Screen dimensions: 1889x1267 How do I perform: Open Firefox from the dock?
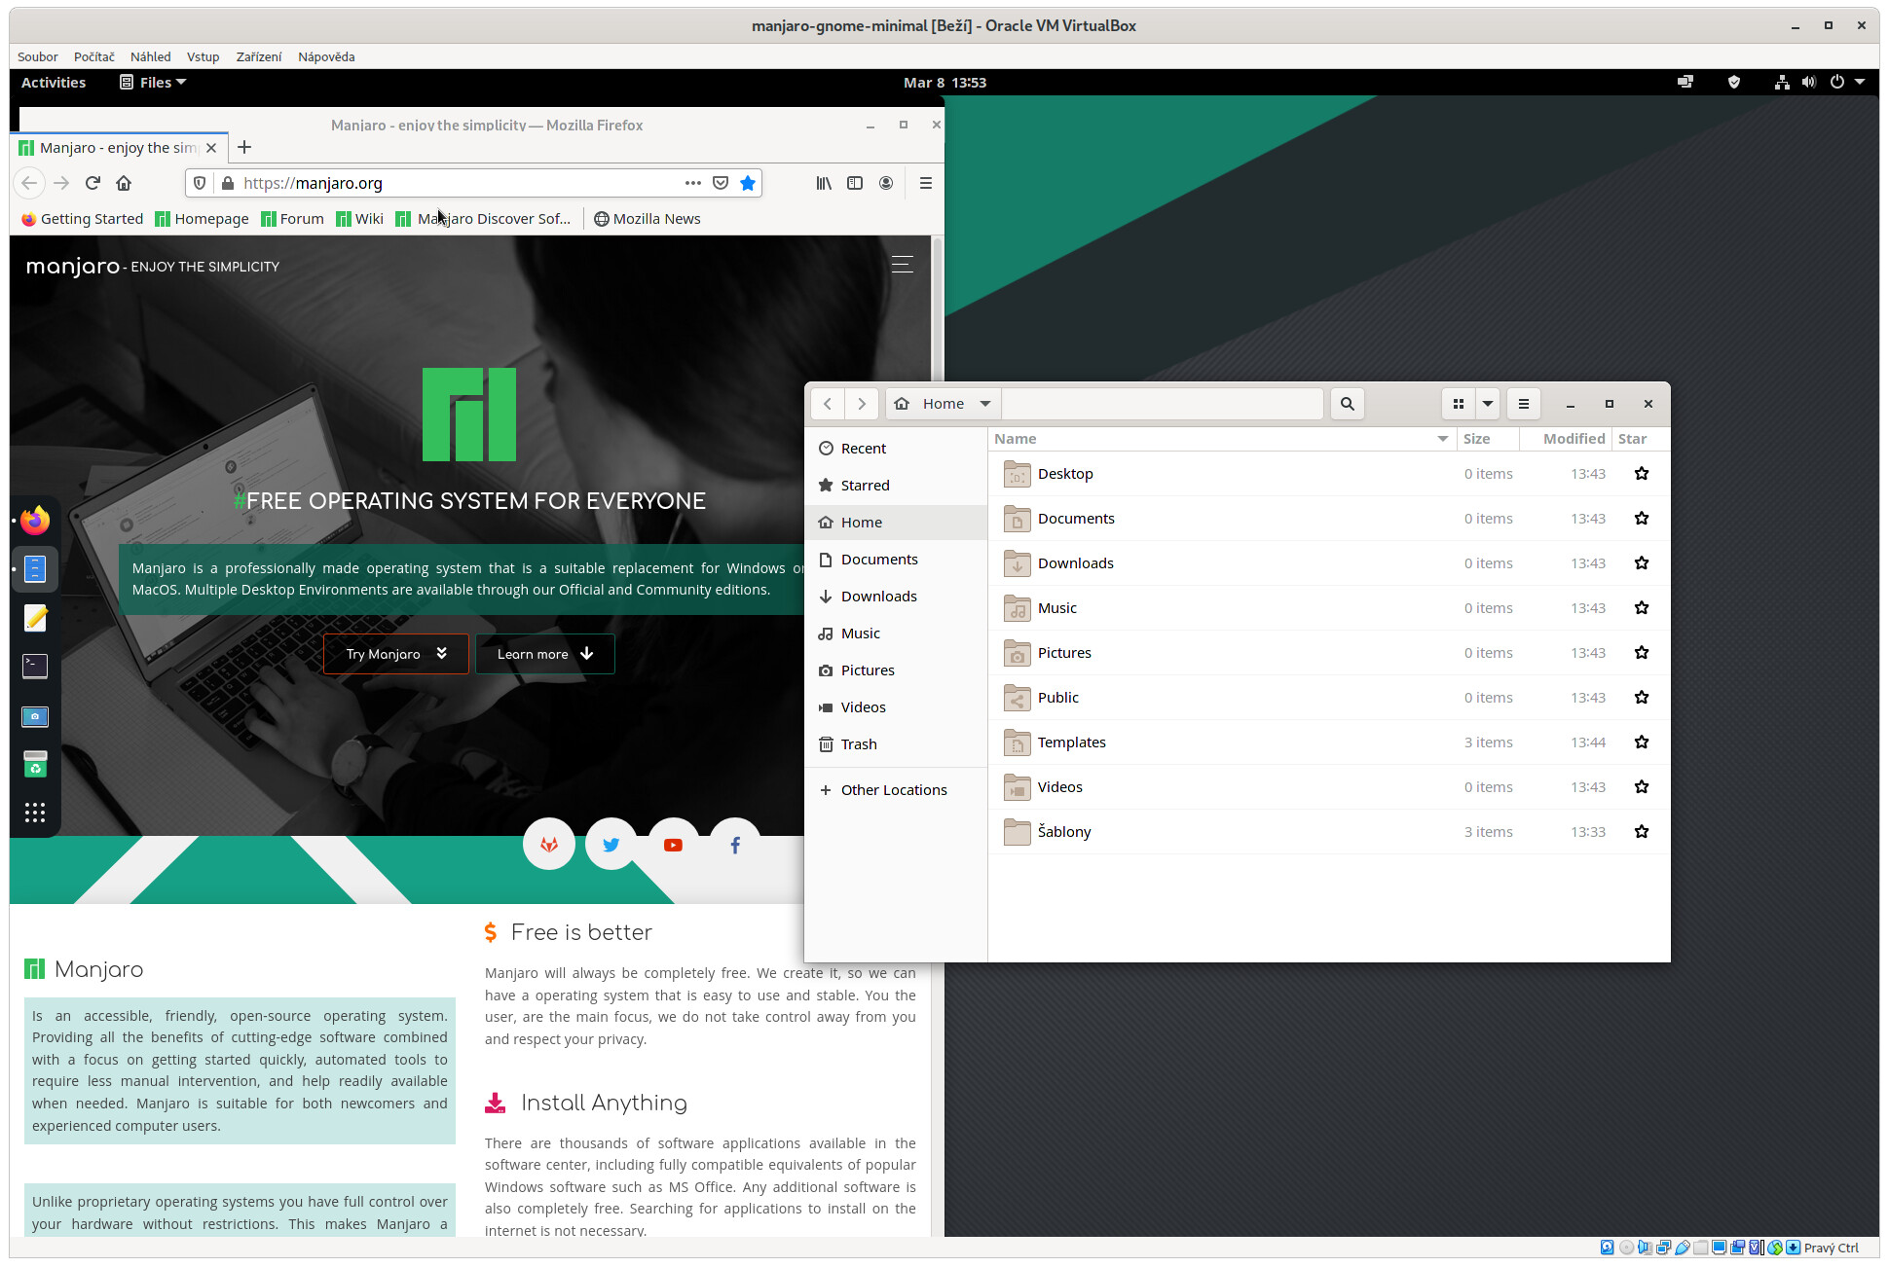[35, 521]
